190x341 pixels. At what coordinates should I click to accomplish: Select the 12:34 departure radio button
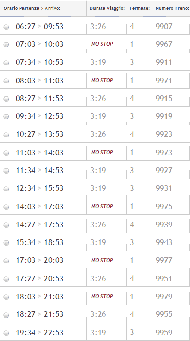6,189
